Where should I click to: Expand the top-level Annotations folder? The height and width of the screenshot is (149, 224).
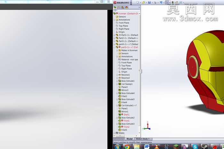point(115,20)
